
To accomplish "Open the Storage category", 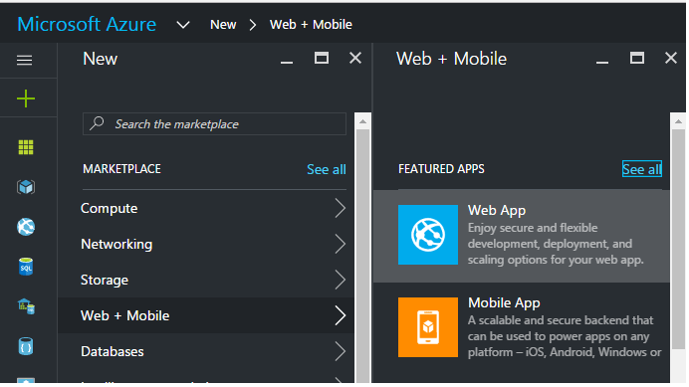I will 206,280.
